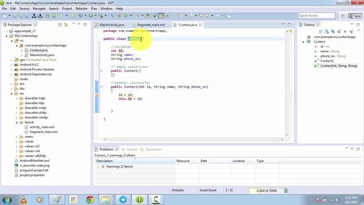Image resolution: width=364 pixels, height=205 pixels.
Task: Open the Run button dropdown arrow
Action: tap(96, 15)
